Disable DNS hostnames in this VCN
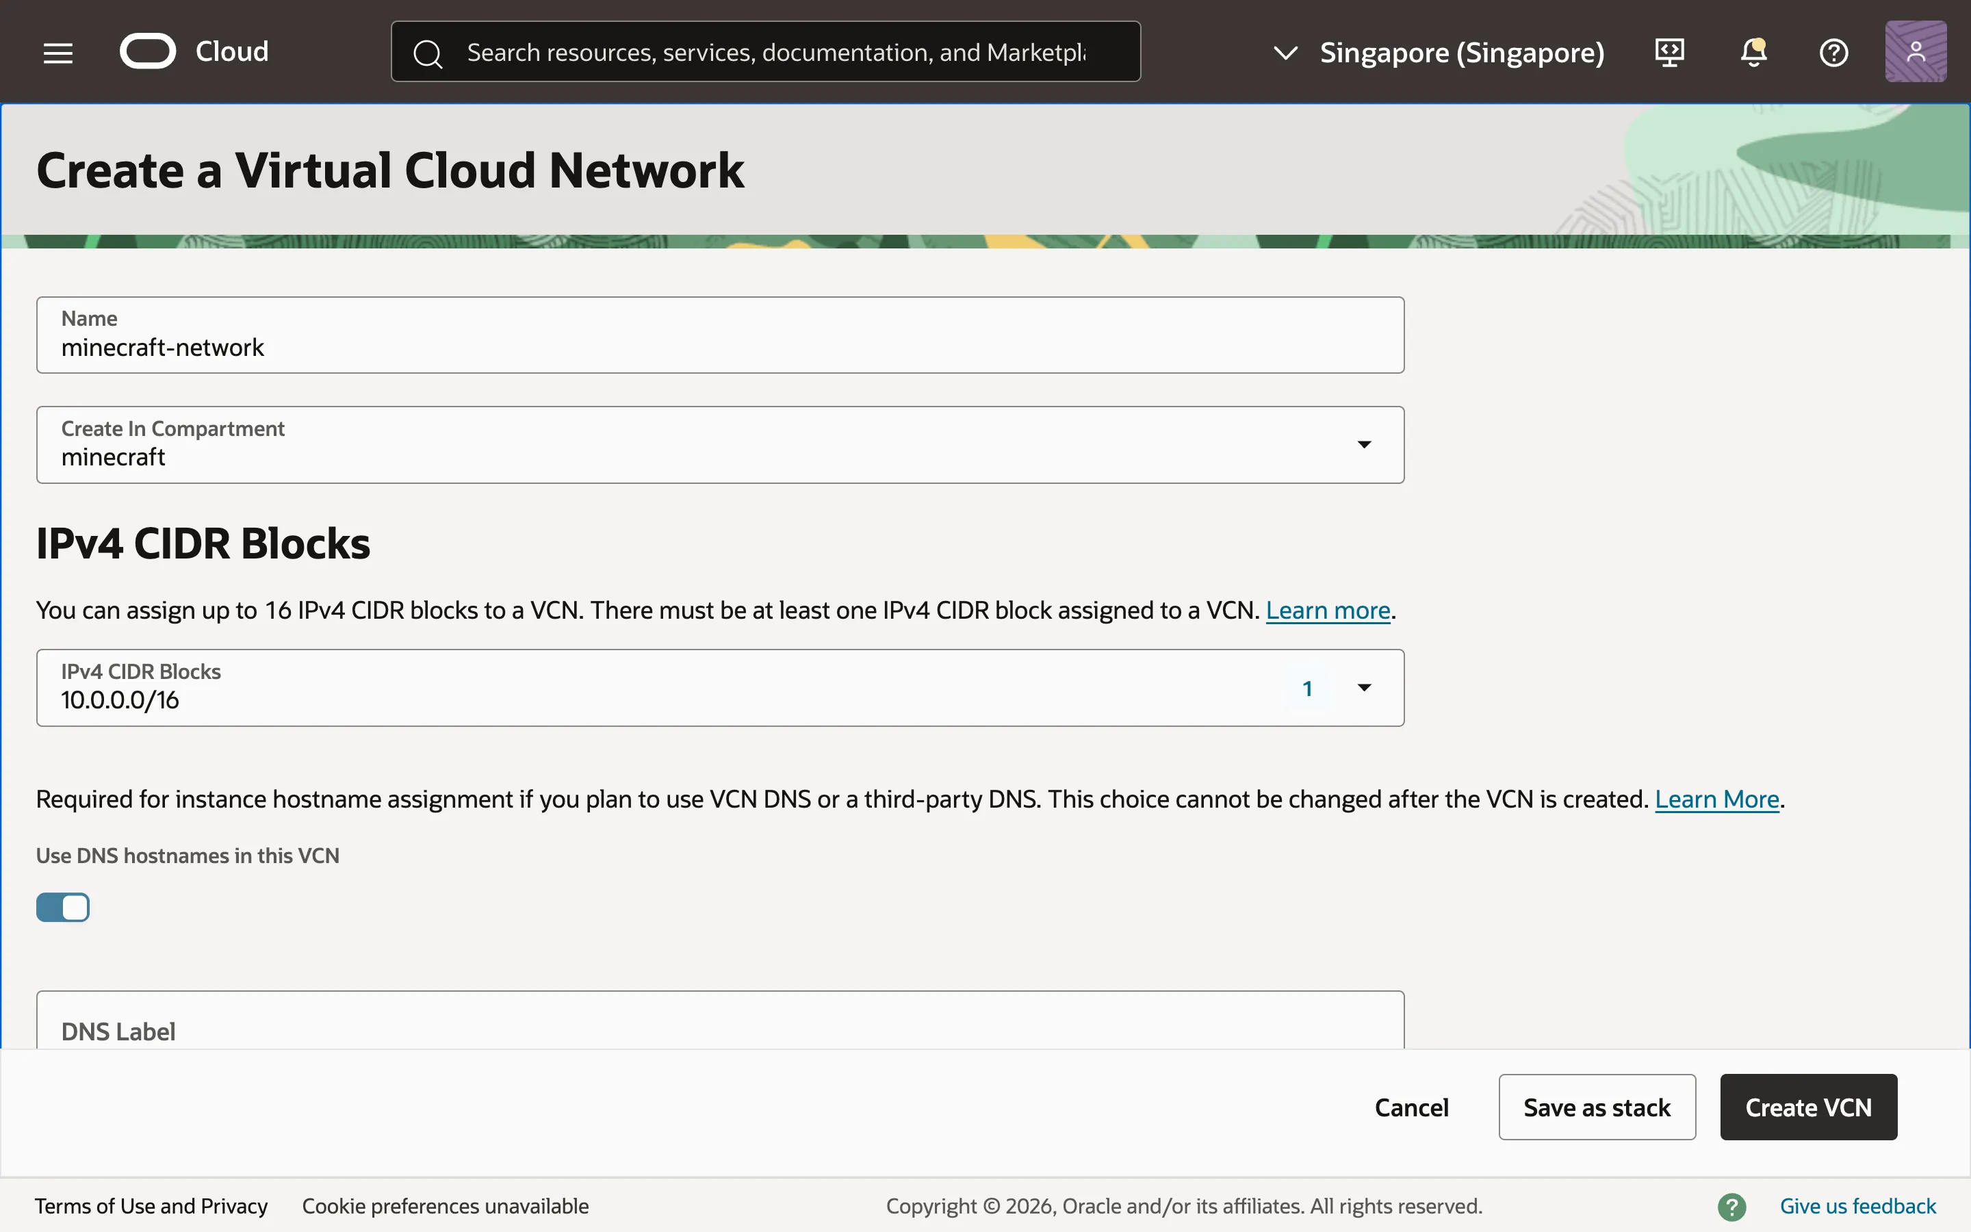Image resolution: width=1971 pixels, height=1232 pixels. pyautogui.click(x=64, y=907)
